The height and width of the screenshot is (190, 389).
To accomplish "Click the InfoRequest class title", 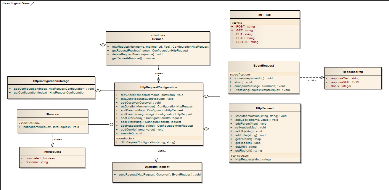I will [x=52, y=152].
